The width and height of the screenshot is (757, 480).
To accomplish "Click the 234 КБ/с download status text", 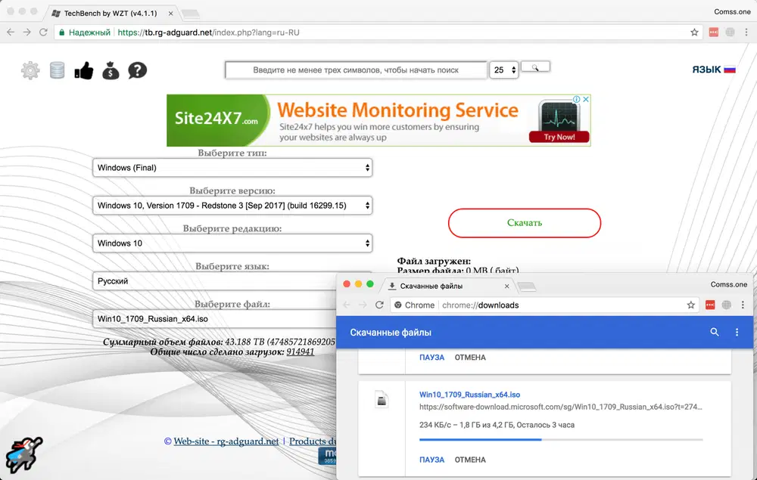I will (497, 425).
